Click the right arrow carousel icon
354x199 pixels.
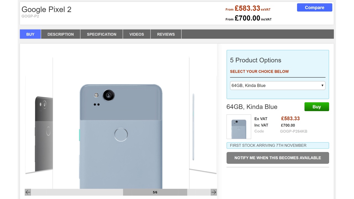click(x=214, y=192)
